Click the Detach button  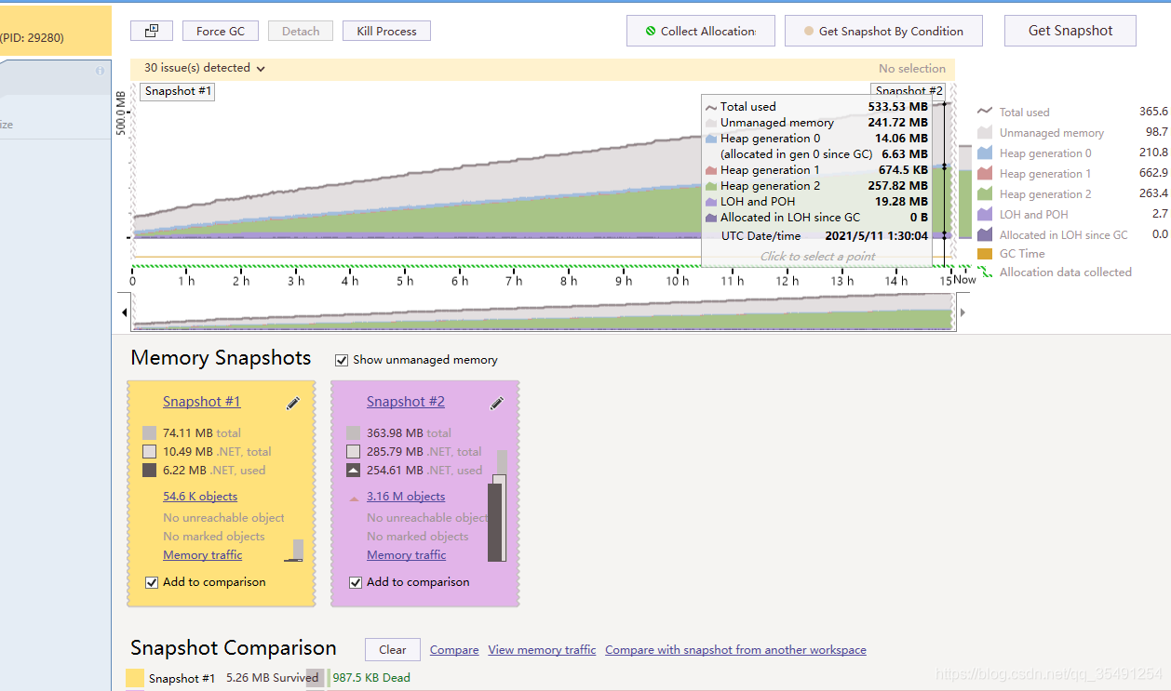coord(301,32)
